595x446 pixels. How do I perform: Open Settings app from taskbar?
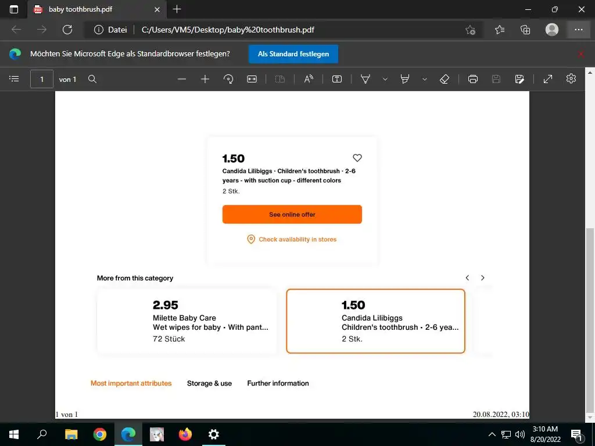pyautogui.click(x=214, y=434)
